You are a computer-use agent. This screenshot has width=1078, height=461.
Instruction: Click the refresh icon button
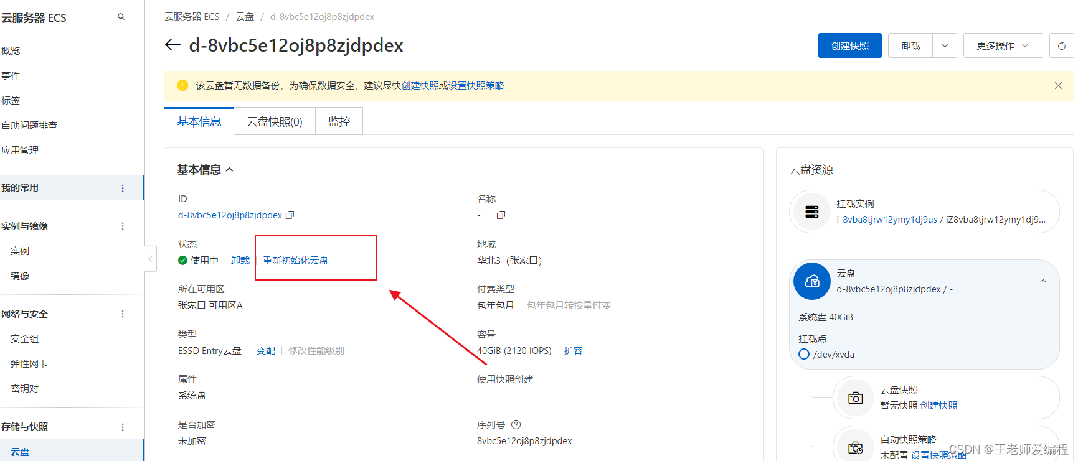(x=1061, y=45)
